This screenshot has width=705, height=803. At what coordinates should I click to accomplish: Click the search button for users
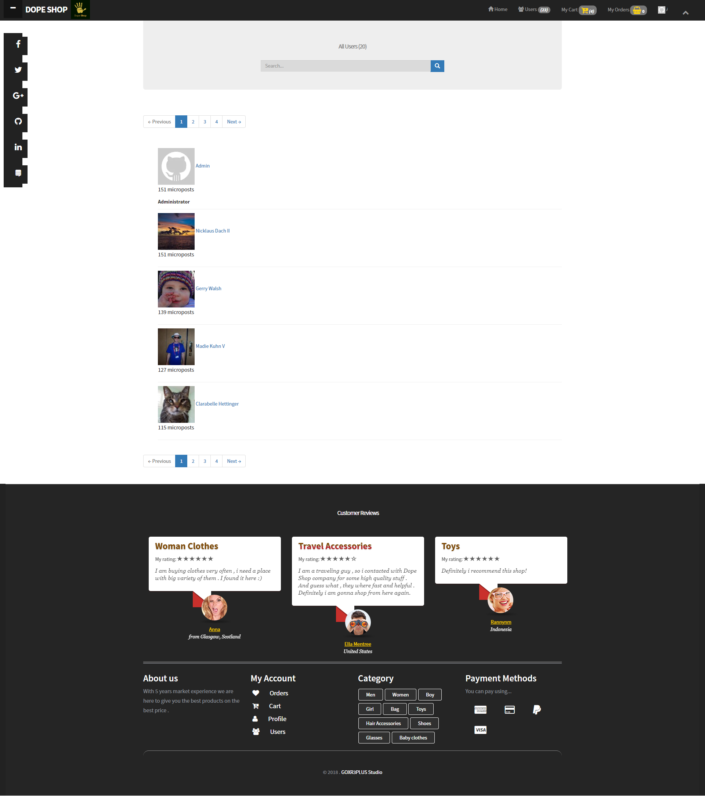pos(437,65)
